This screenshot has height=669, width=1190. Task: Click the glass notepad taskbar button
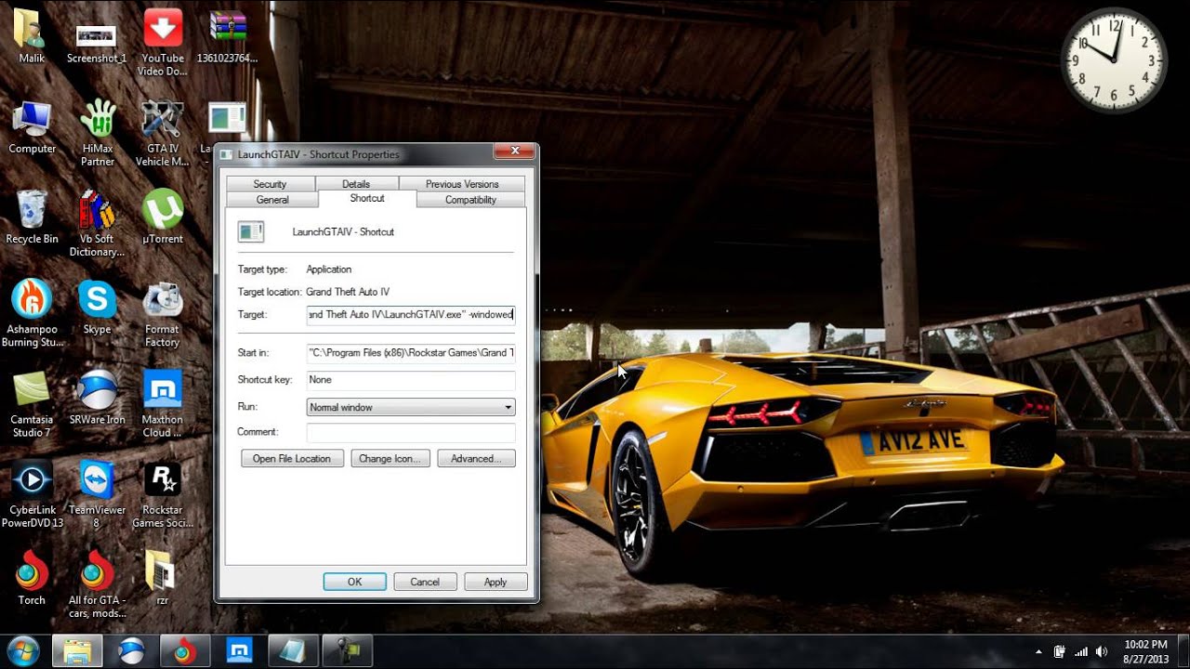coord(293,651)
